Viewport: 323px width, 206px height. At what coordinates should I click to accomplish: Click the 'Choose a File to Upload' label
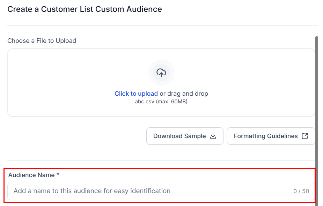tap(42, 41)
